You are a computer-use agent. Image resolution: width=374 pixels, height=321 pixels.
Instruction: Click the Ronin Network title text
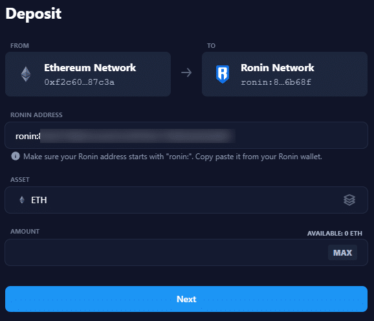pos(278,68)
